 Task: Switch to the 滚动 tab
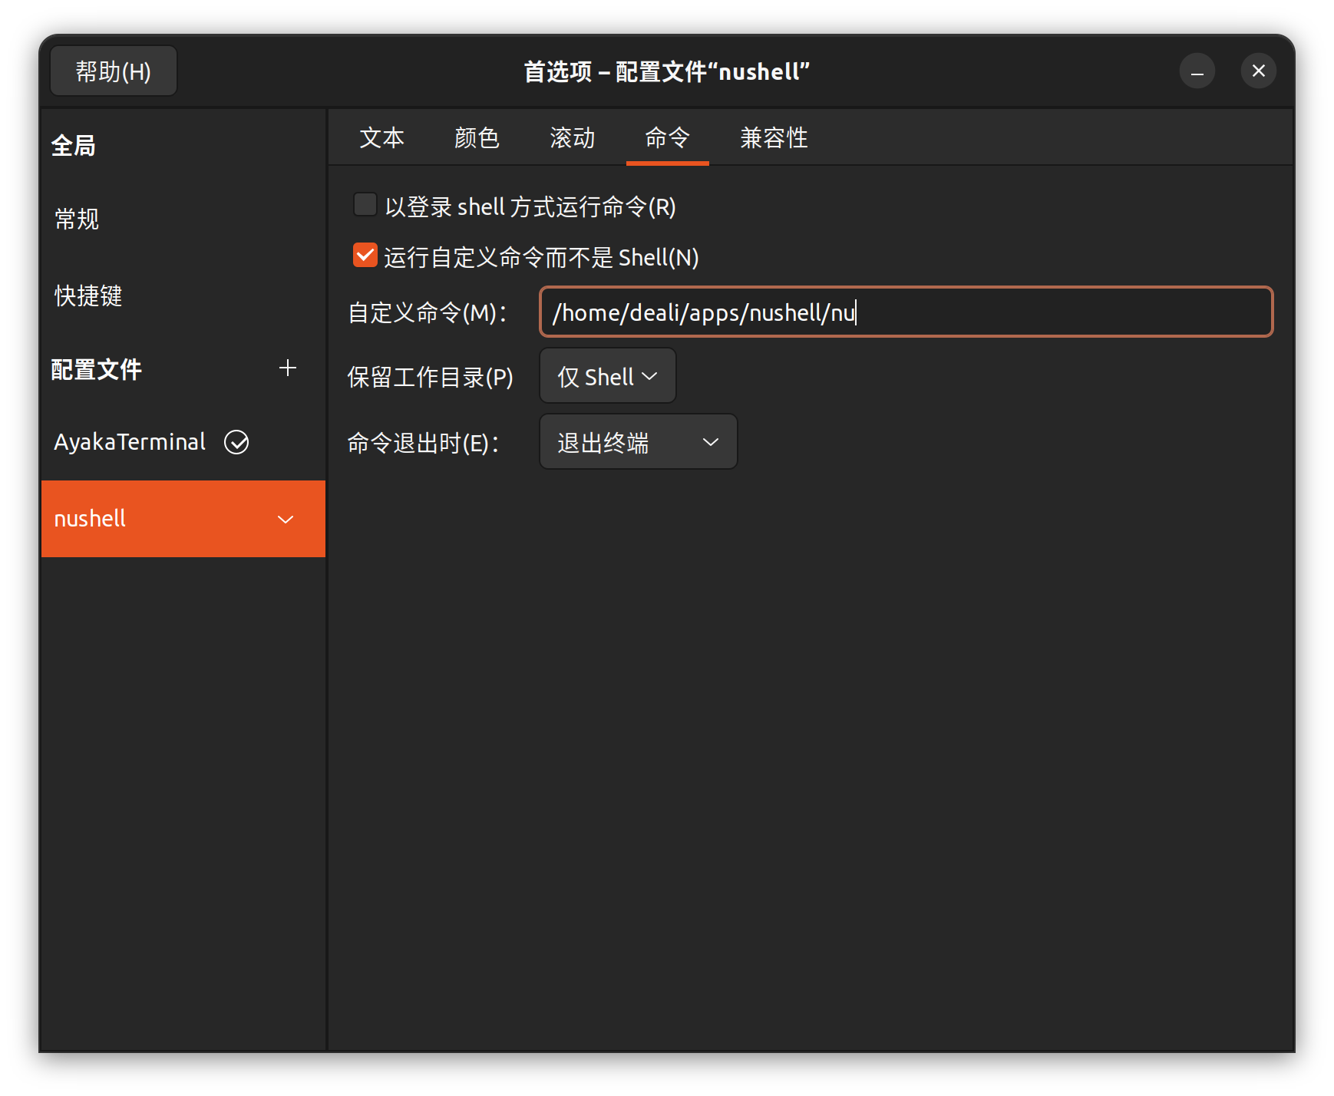tap(572, 138)
